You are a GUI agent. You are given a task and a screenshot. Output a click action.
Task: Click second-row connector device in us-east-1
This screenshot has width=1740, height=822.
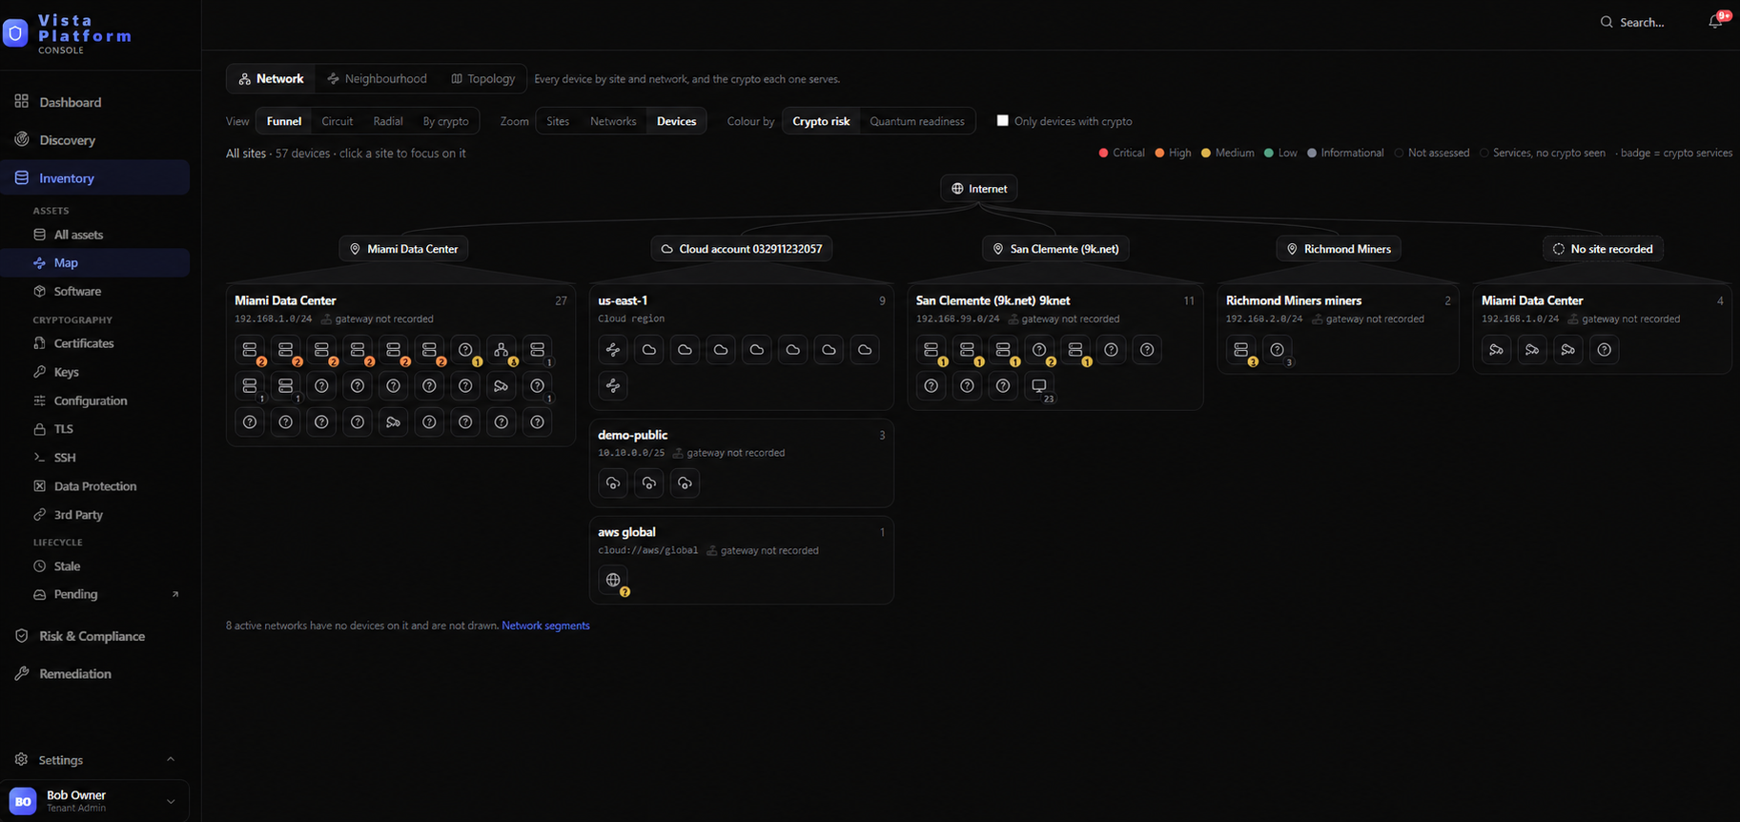[613, 386]
